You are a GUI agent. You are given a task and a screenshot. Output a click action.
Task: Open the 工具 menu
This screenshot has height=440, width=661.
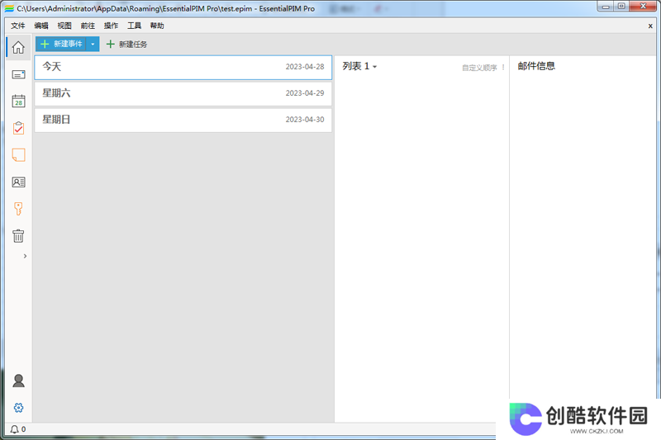134,26
